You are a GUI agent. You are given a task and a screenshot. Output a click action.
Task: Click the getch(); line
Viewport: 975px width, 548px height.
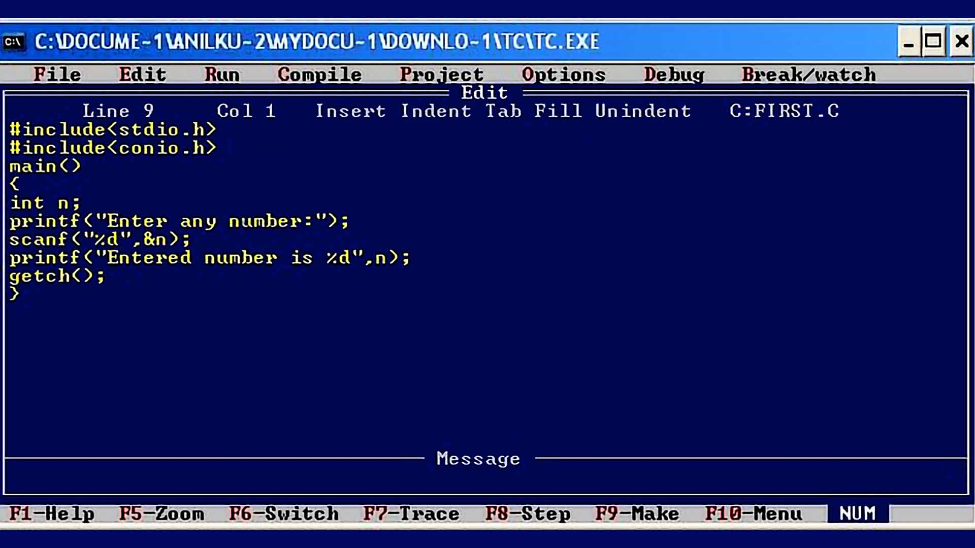57,276
